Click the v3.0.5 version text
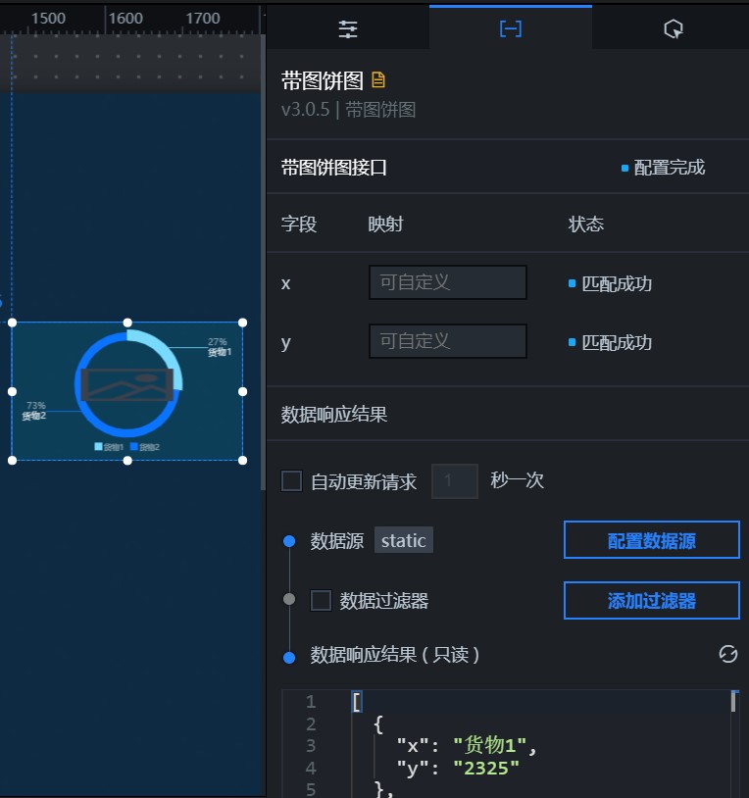This screenshot has width=749, height=798. coord(305,110)
